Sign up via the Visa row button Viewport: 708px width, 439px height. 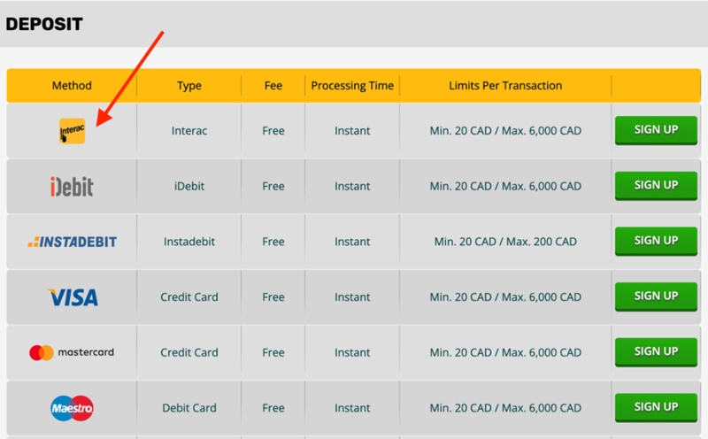pyautogui.click(x=656, y=297)
